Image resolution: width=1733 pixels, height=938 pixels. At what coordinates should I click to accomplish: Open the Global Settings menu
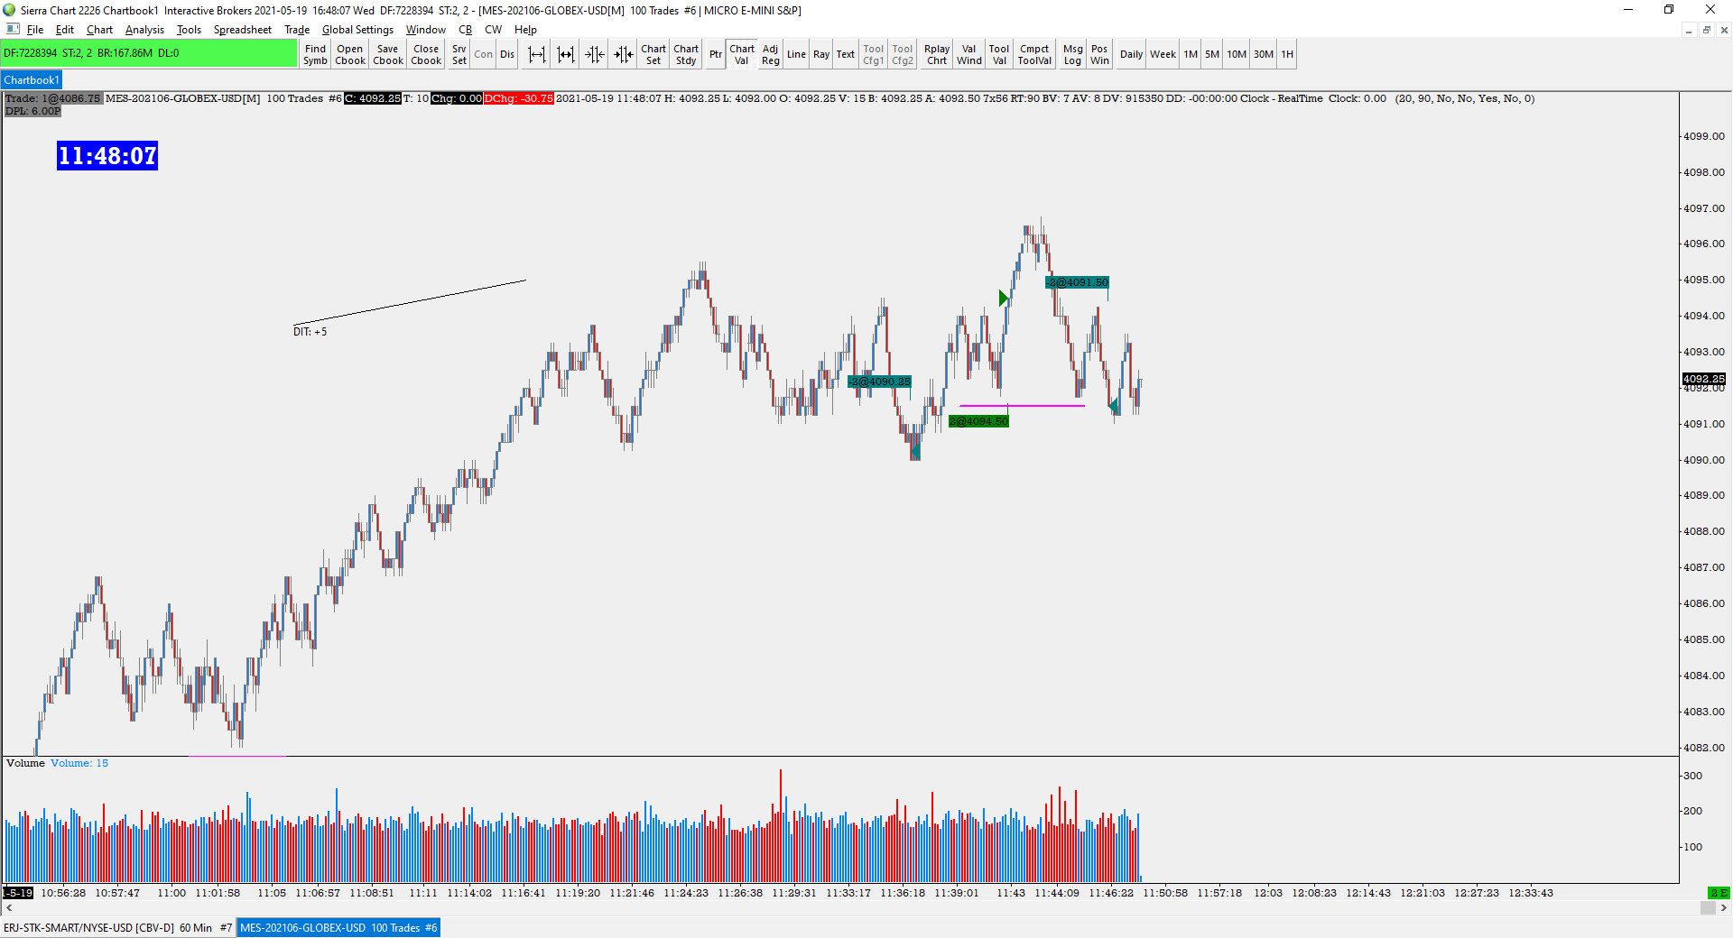(357, 30)
